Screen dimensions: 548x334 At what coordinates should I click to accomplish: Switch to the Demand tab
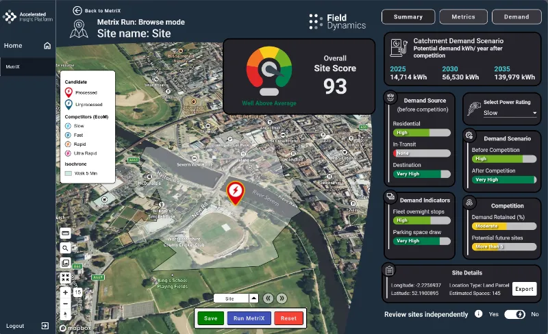(516, 16)
